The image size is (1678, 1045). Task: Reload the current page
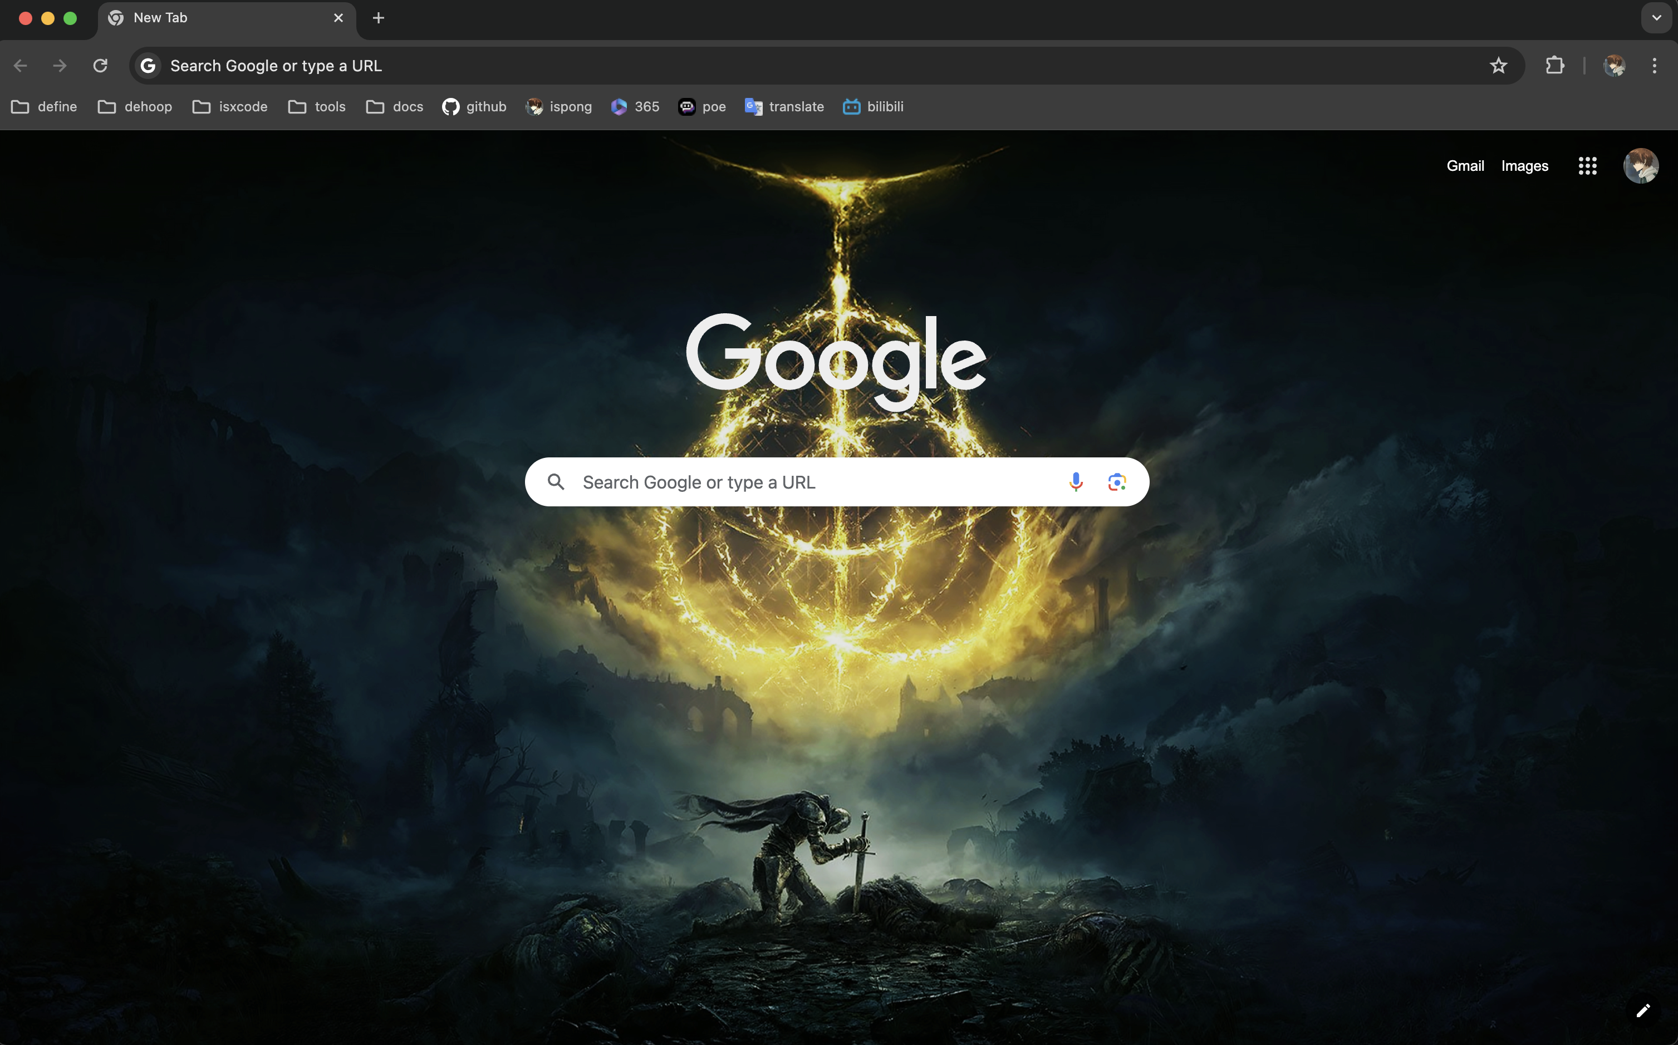coord(100,66)
